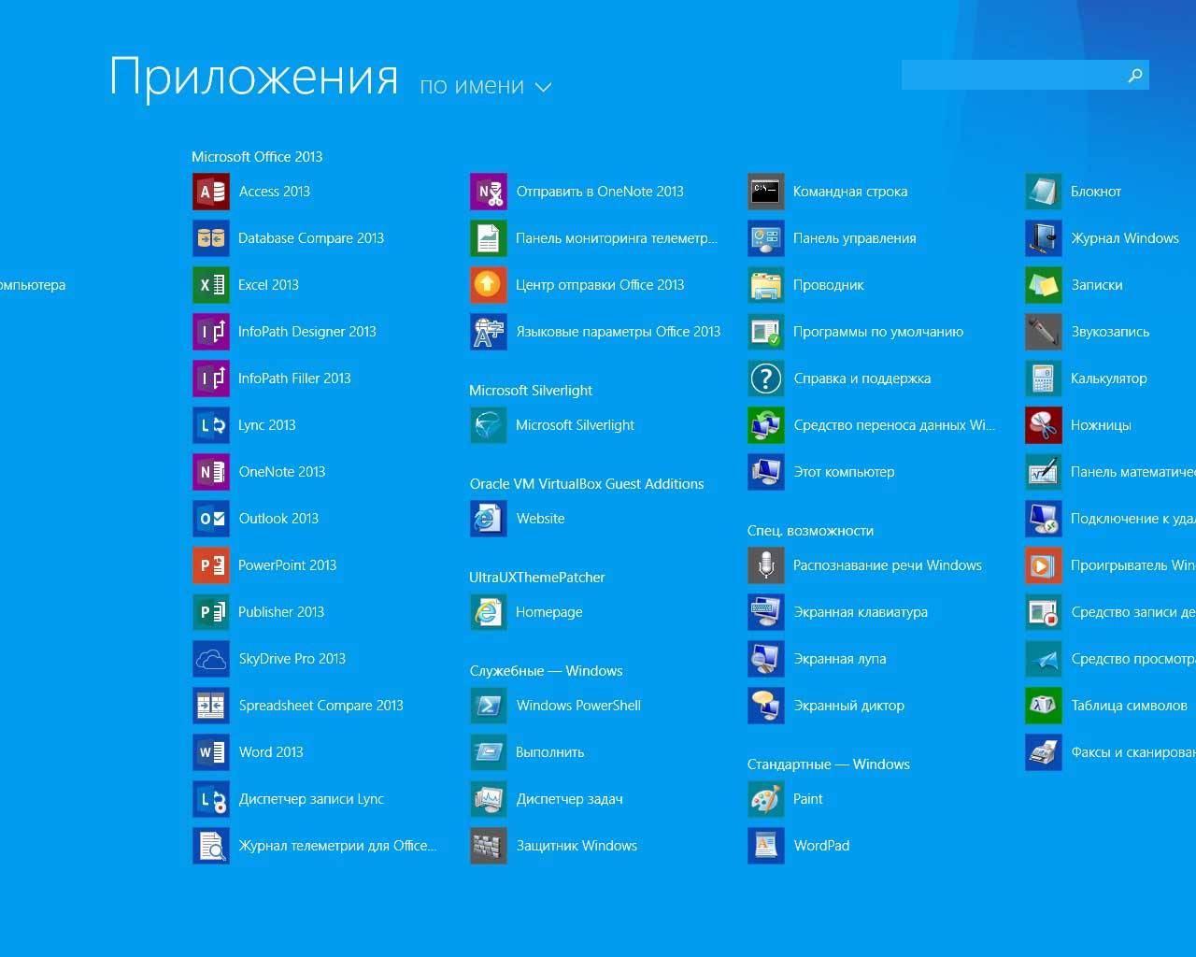Open the PowerPoint 2013 icon
This screenshot has width=1196, height=957.
click(x=211, y=565)
